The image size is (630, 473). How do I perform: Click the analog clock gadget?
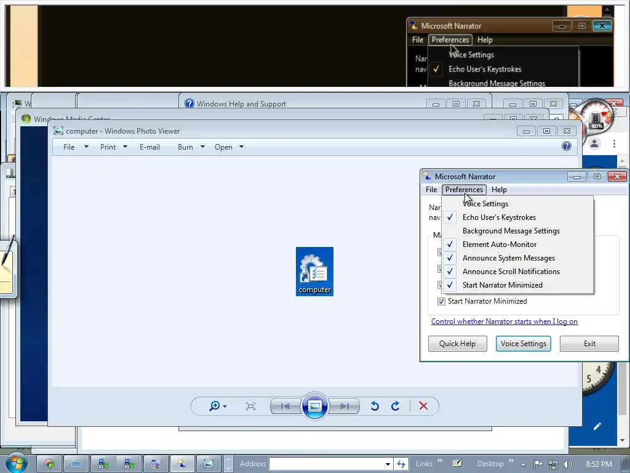coord(599,378)
